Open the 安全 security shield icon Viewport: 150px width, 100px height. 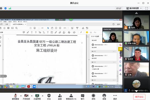pos(49,97)
